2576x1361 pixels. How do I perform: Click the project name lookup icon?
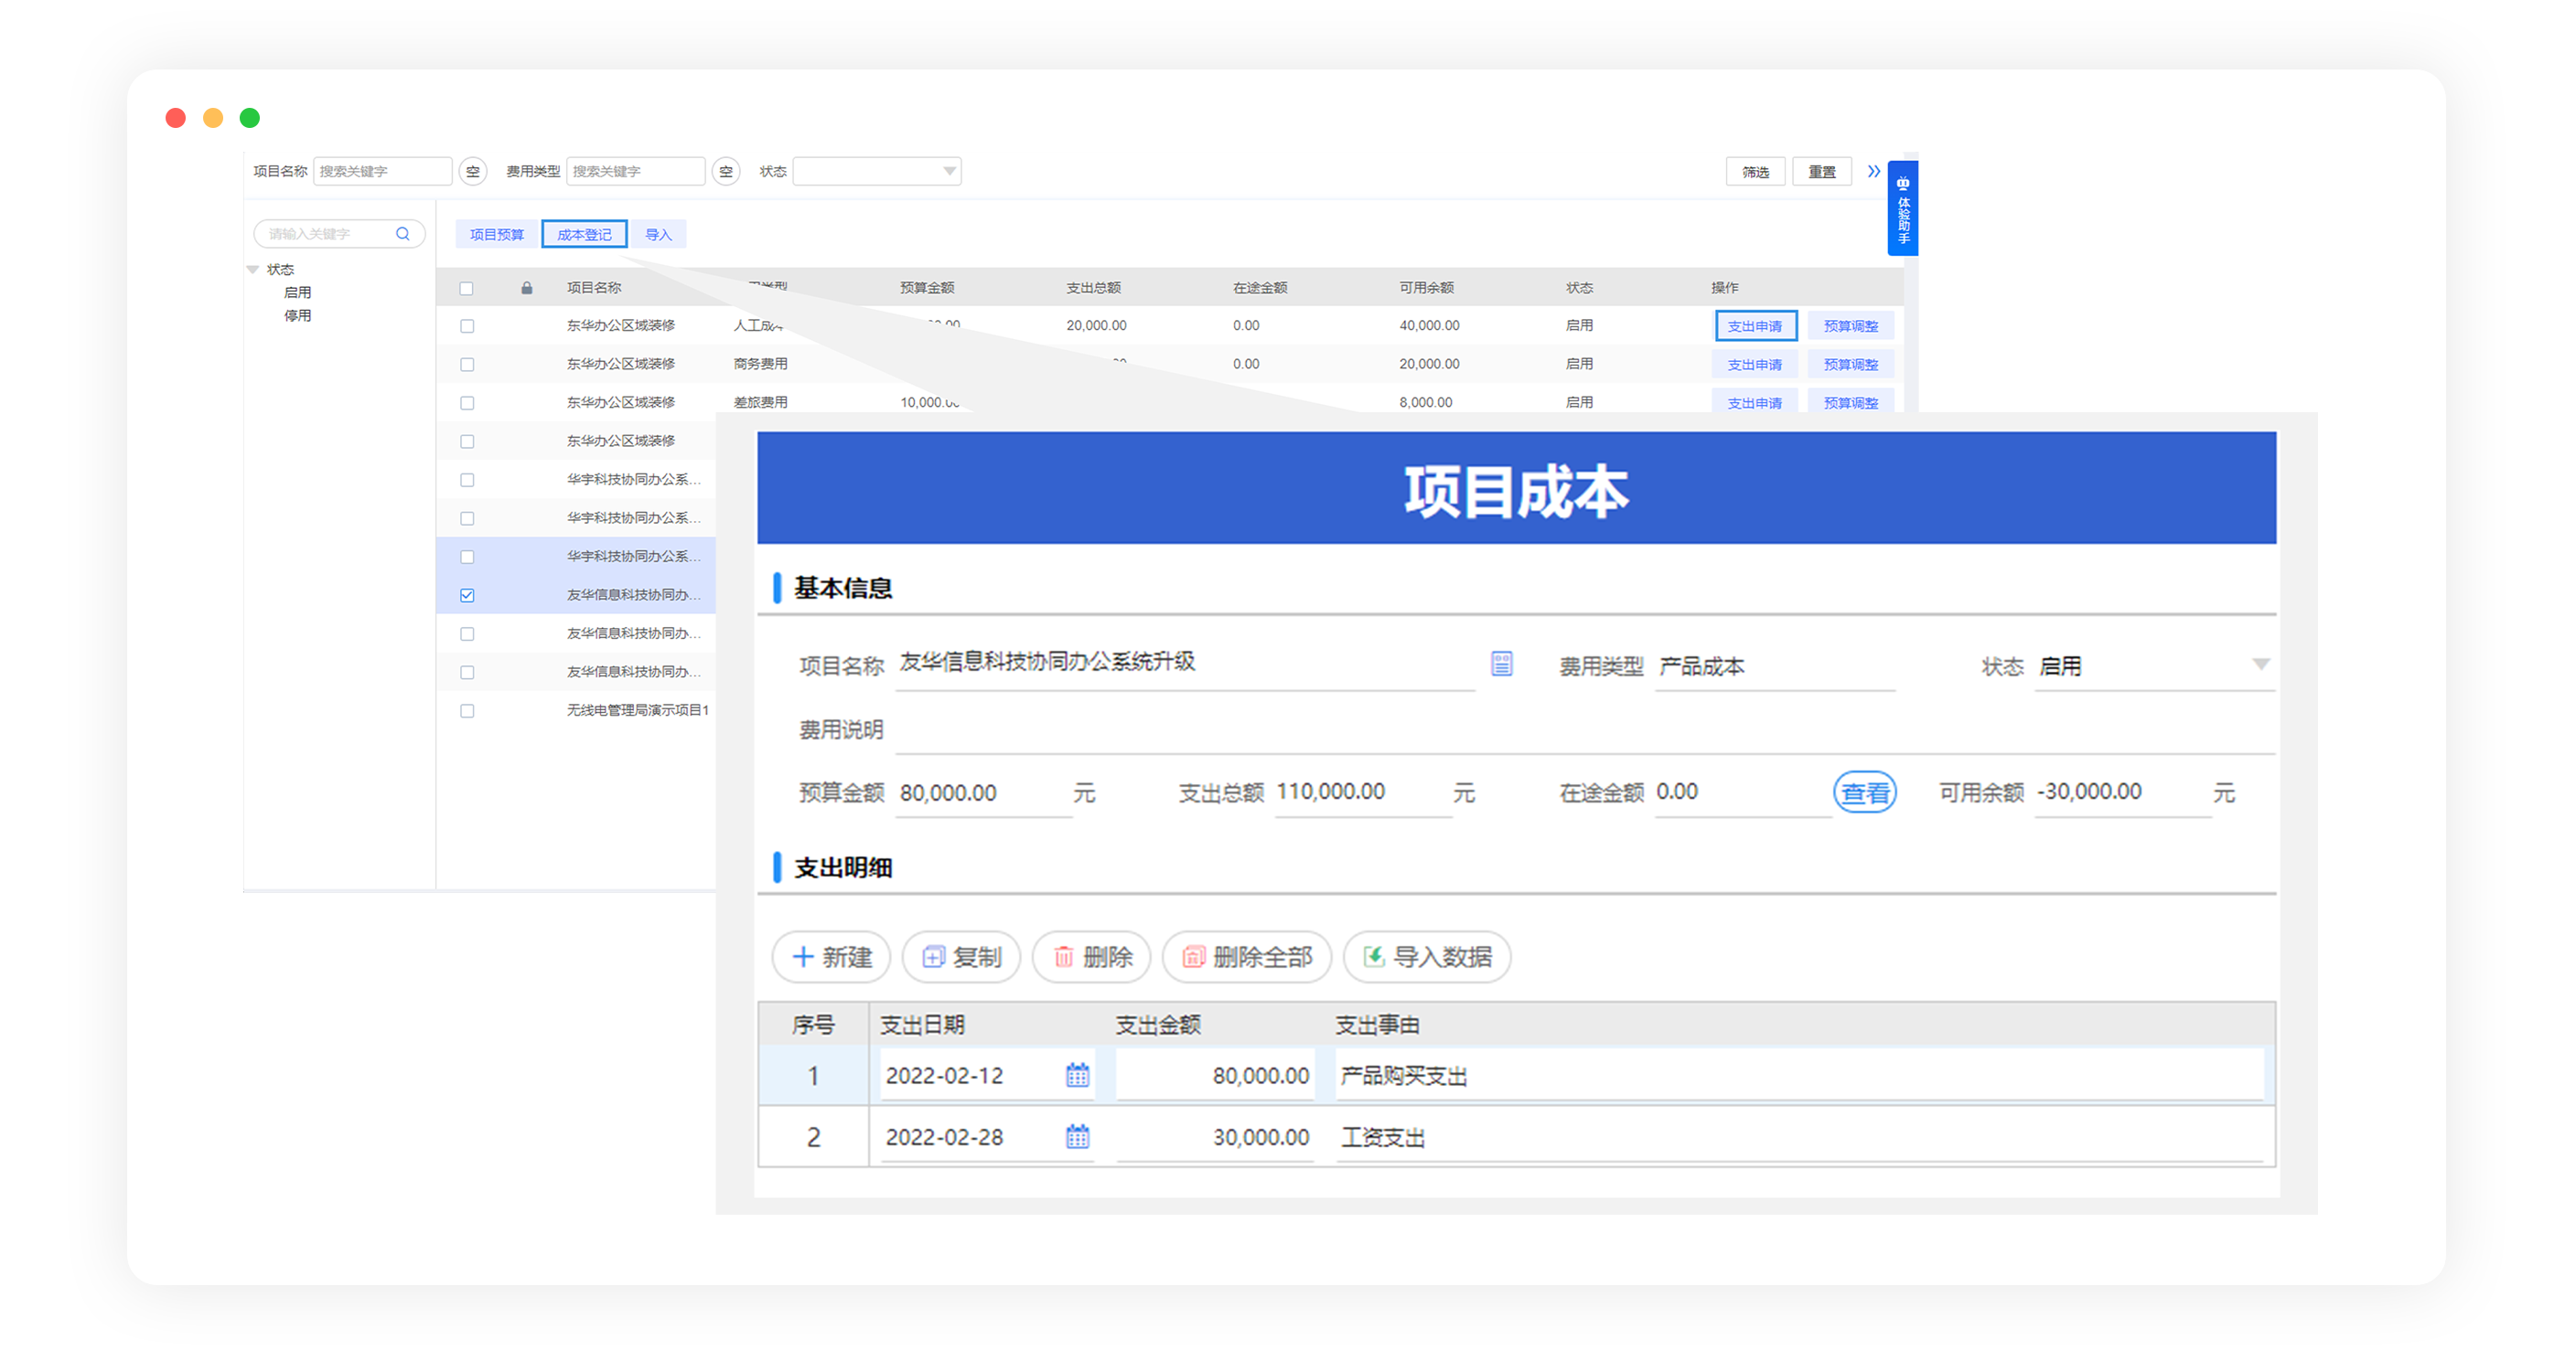click(1501, 664)
